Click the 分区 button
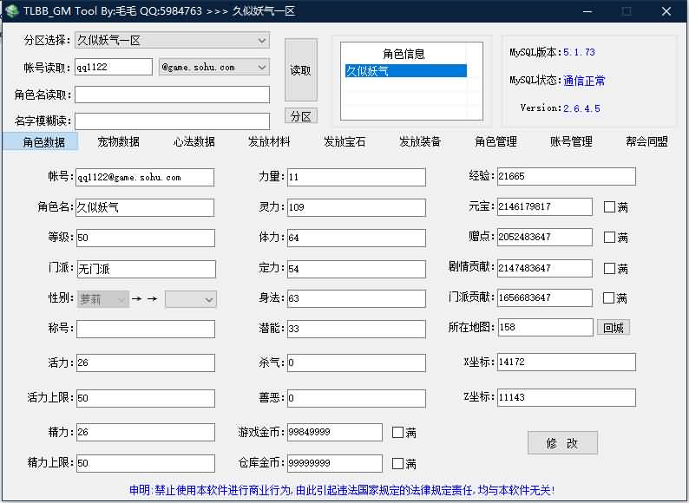This screenshot has height=503, width=689. point(301,116)
